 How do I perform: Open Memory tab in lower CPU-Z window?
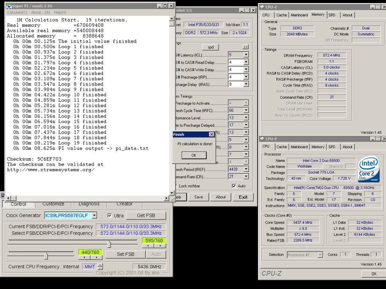(318, 147)
